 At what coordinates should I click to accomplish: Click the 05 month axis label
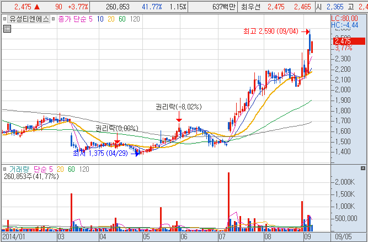coord(146,236)
